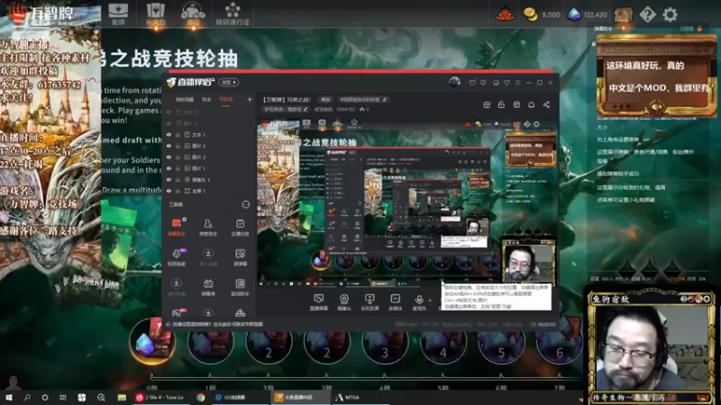Open the 补充包 packs icon in MTGA
Image resolution: width=721 pixels, height=405 pixels.
click(155, 13)
